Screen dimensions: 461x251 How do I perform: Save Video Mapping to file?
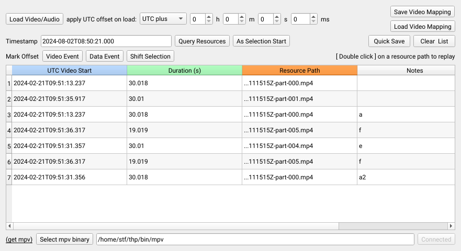(x=422, y=12)
